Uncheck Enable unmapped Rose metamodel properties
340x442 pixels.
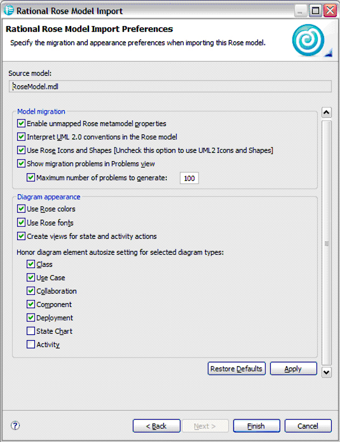pyautogui.click(x=21, y=124)
